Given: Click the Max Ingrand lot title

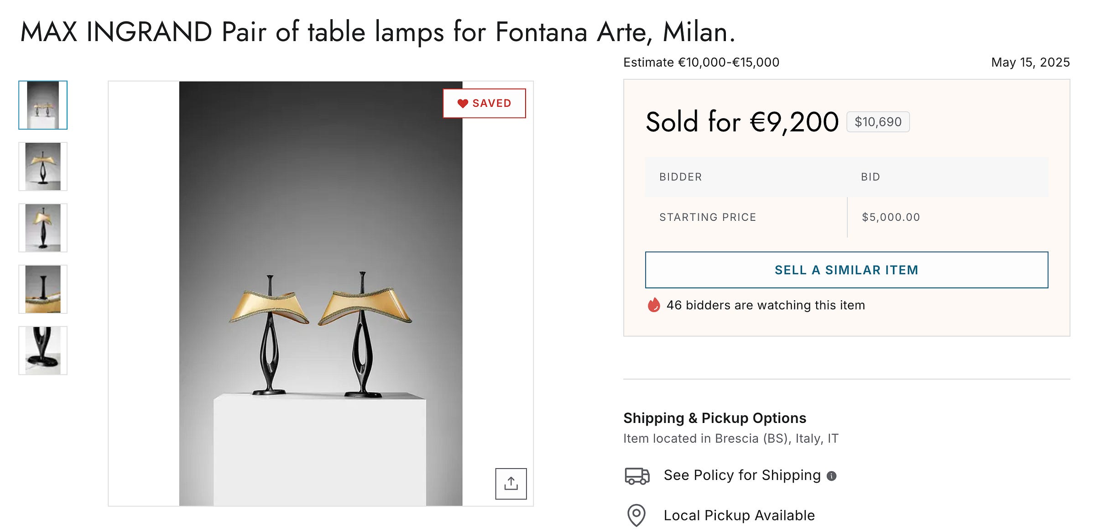Looking at the screenshot, I should coord(377,32).
